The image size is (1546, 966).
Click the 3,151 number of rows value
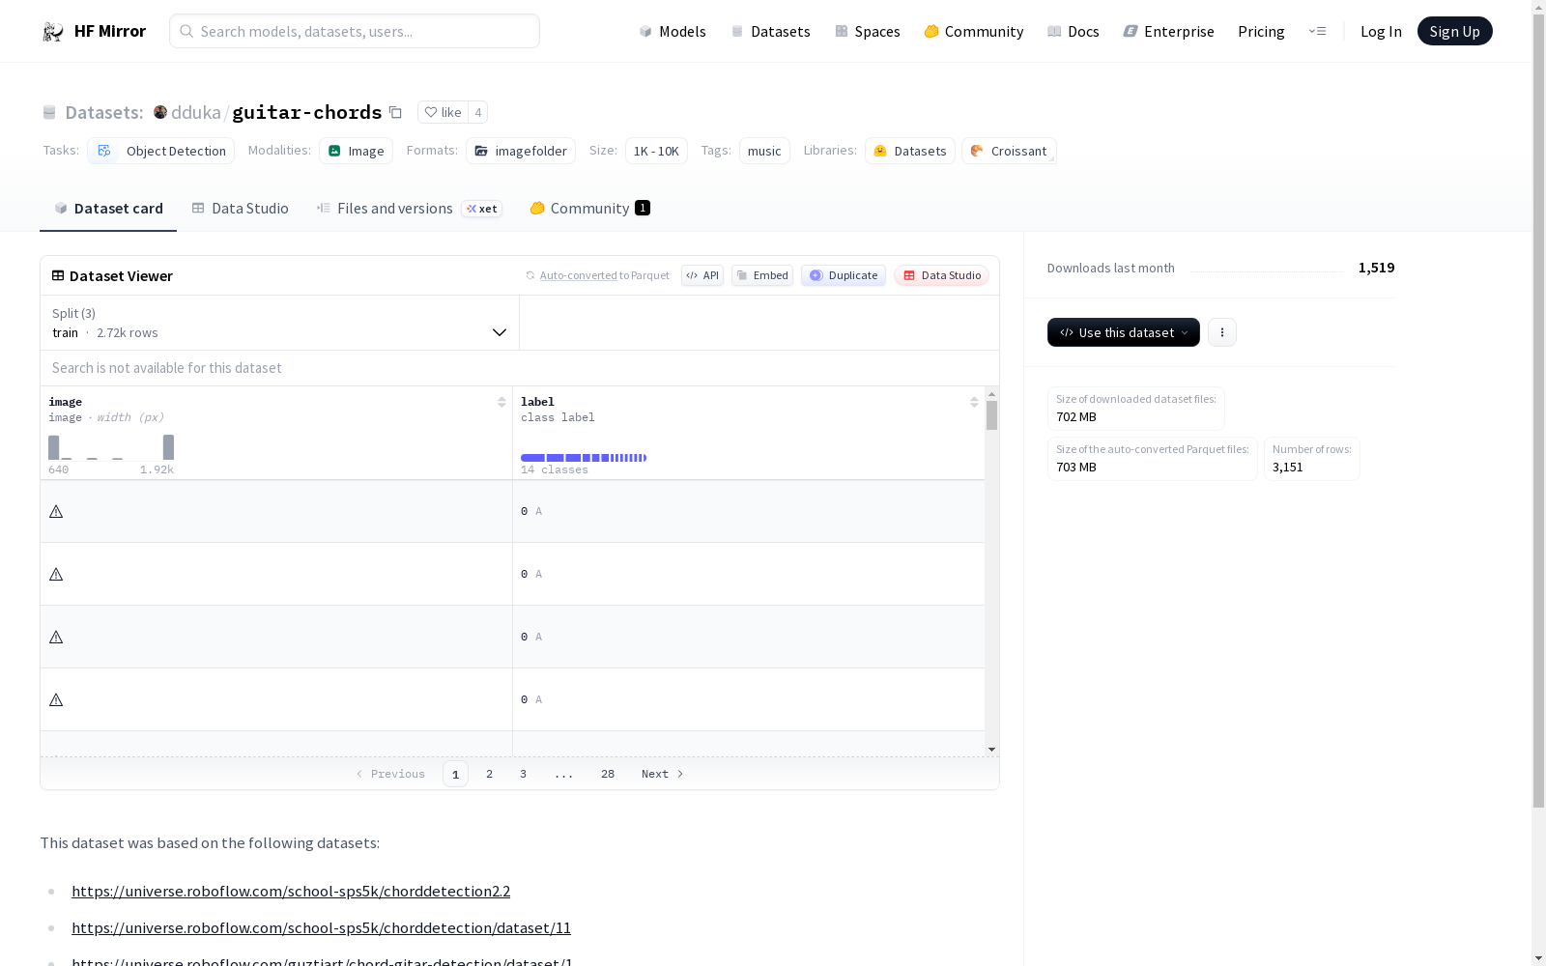pyautogui.click(x=1288, y=467)
